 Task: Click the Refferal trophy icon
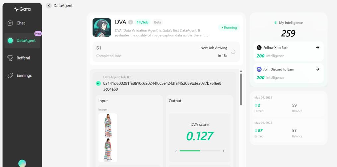[10, 58]
